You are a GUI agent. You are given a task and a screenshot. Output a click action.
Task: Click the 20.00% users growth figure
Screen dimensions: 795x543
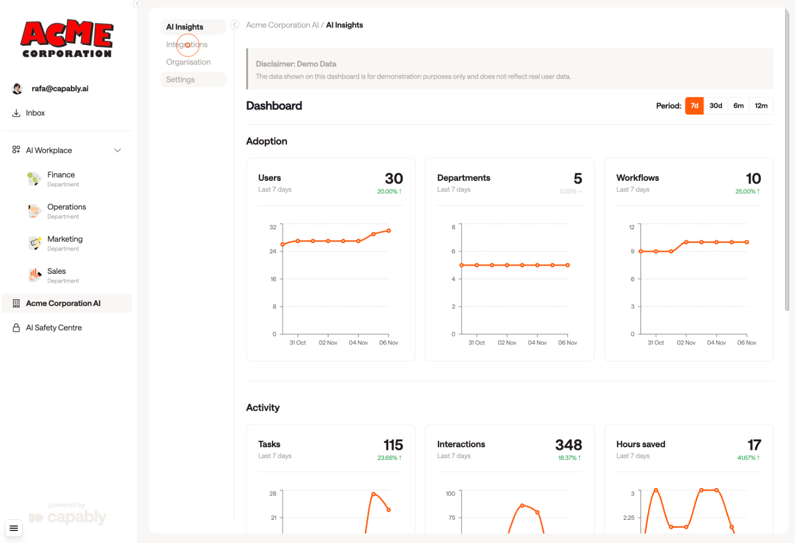tap(389, 191)
